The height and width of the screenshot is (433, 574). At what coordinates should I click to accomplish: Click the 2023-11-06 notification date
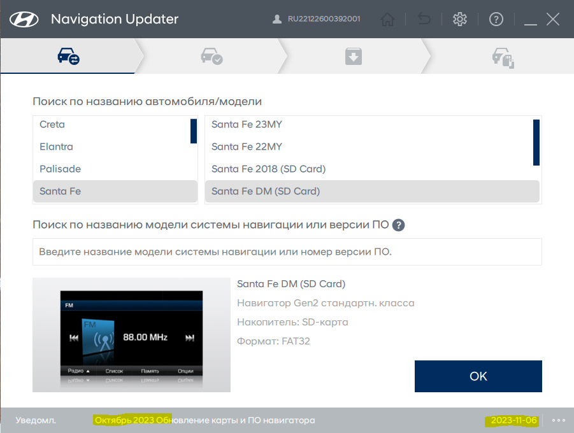tap(513, 420)
